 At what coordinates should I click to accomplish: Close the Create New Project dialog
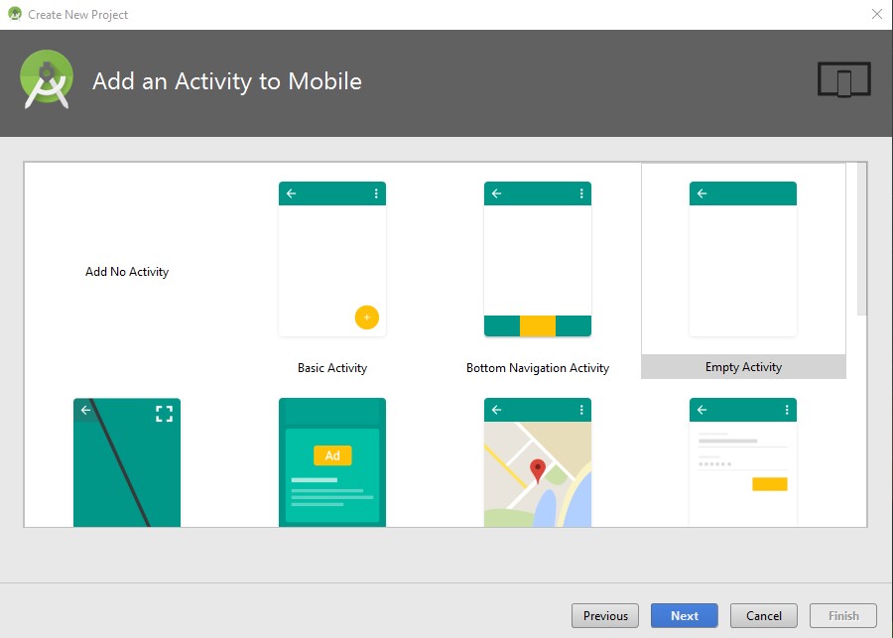pos(877,14)
